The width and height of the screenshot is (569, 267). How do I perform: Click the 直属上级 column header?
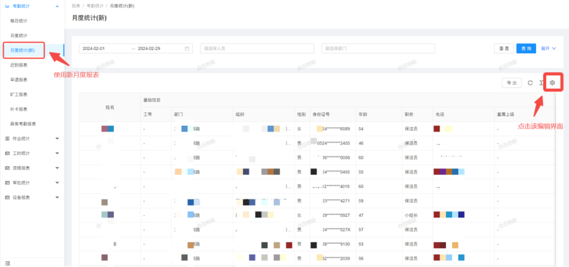pyautogui.click(x=525, y=114)
